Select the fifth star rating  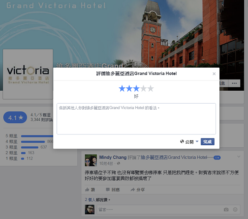(x=150, y=88)
